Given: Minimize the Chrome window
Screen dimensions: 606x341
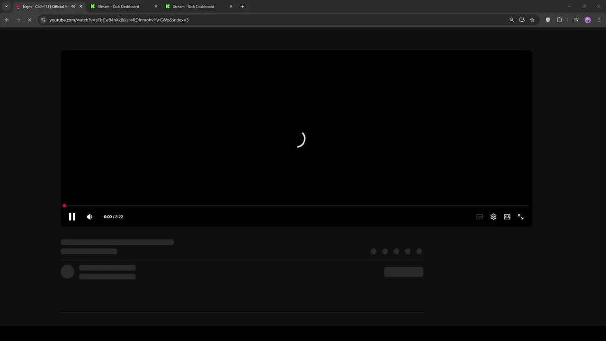Looking at the screenshot, I should [570, 7].
